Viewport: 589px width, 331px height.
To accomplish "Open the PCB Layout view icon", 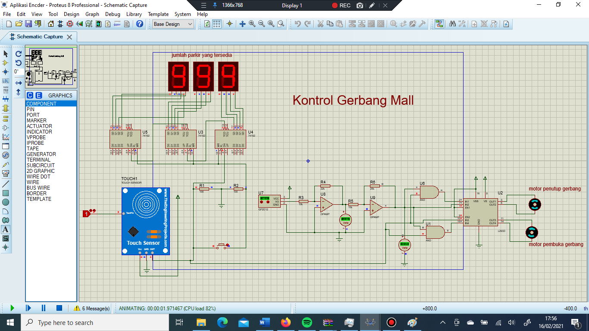I will (x=69, y=24).
